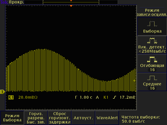Click the Огибающая envelope waveform icon
This screenshot has width=167, height=125.
tap(152, 59)
